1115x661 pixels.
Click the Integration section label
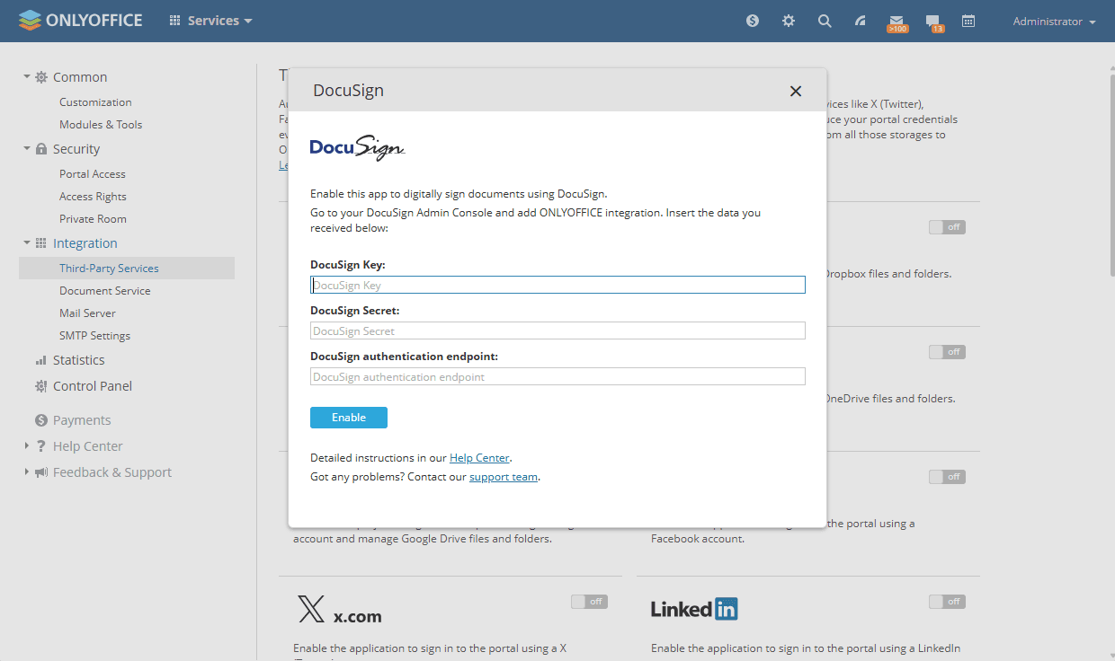[x=85, y=243]
